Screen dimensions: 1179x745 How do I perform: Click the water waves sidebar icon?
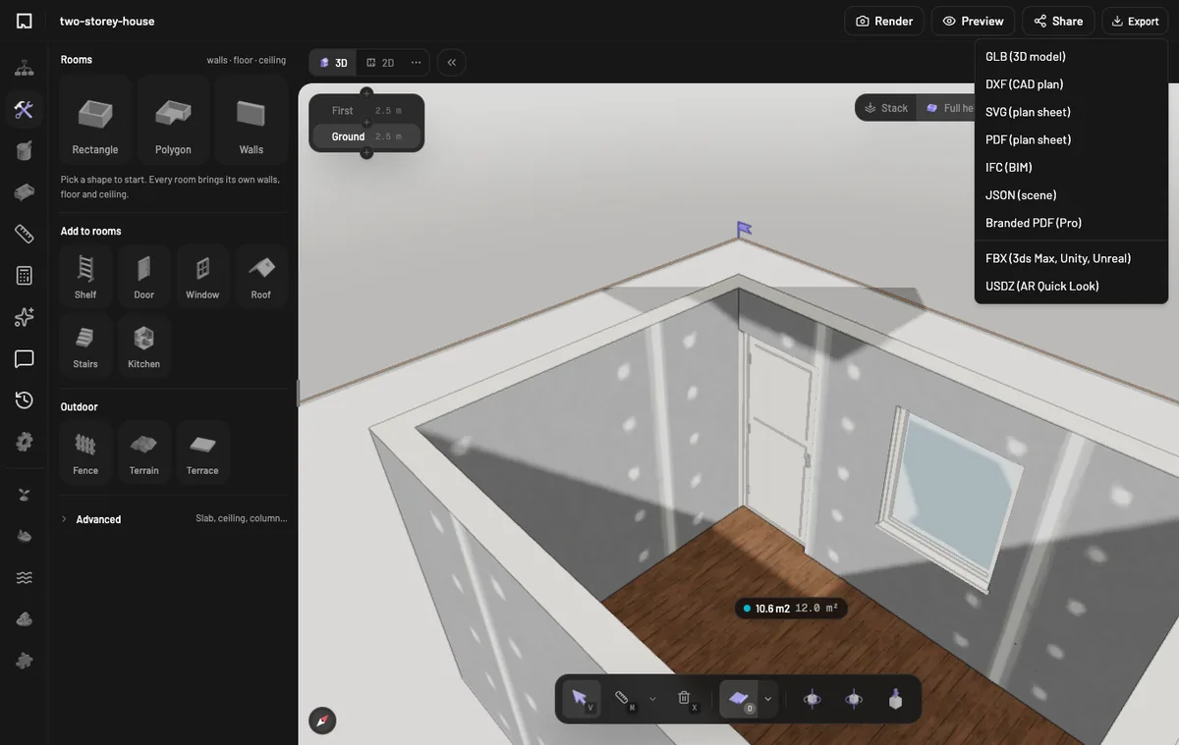tap(25, 577)
